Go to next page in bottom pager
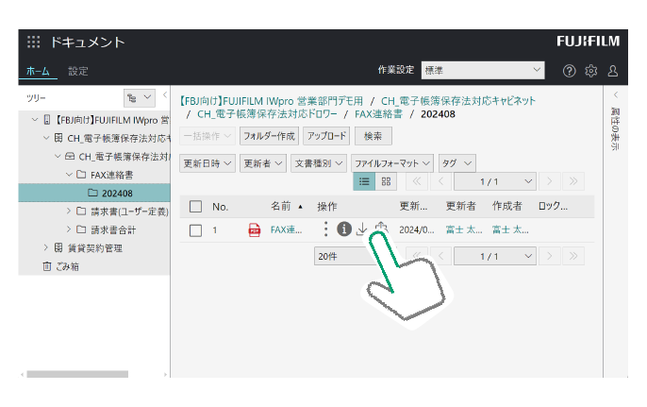The image size is (647, 407). coord(549,256)
